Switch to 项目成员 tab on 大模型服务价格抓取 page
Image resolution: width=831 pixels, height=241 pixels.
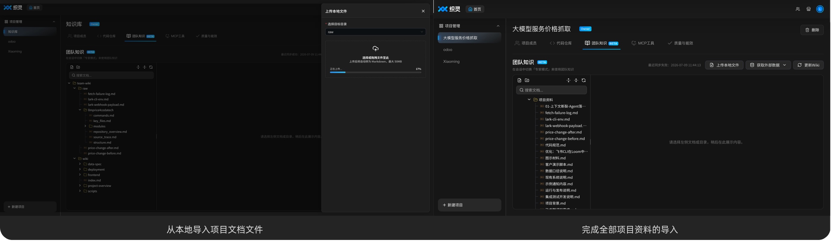pyautogui.click(x=525, y=43)
